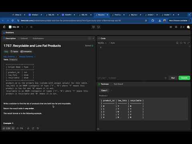Collapse the description panel using top-right arrow
This screenshot has width=192, height=144.
tap(93, 38)
